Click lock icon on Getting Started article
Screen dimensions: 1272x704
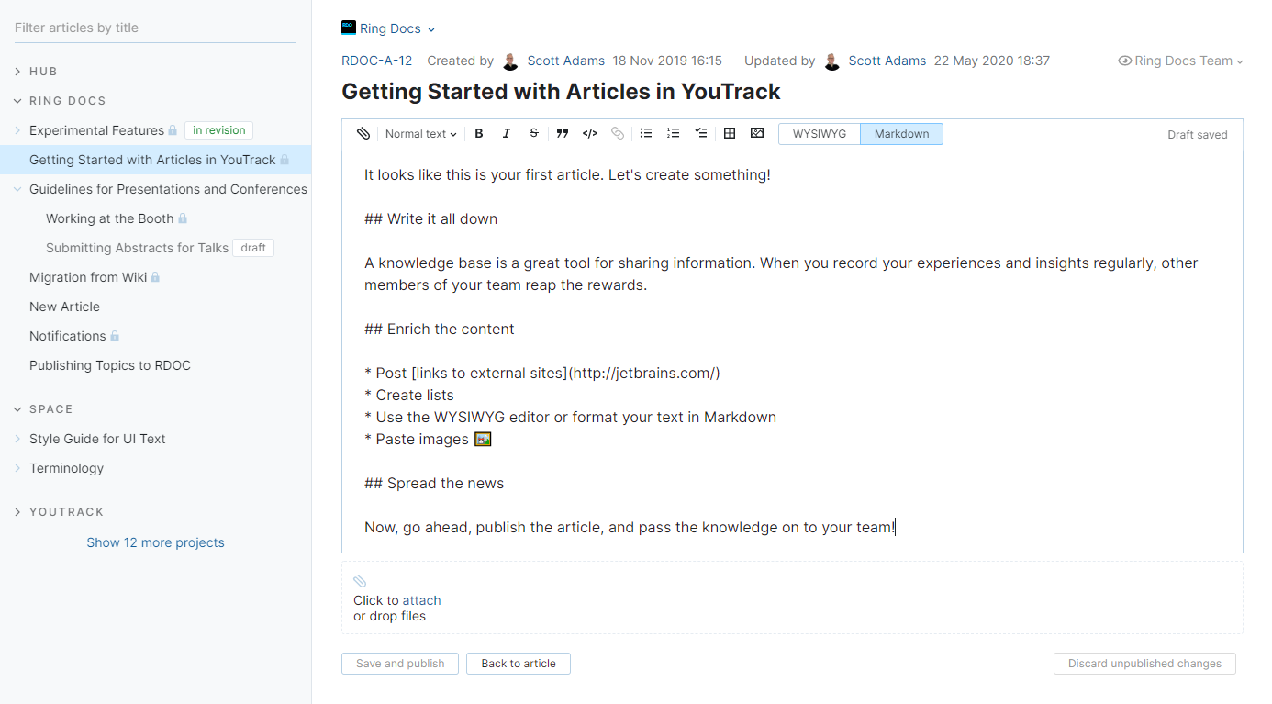[285, 160]
